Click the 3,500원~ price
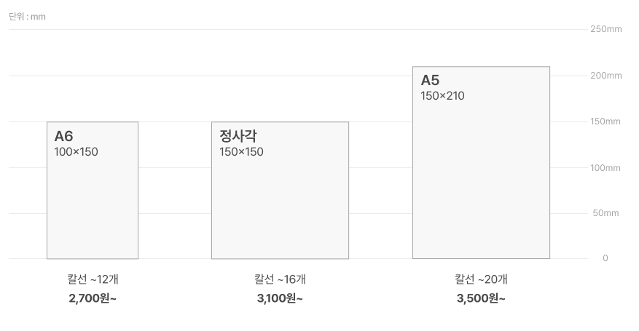This screenshot has height=331, width=639. click(481, 298)
